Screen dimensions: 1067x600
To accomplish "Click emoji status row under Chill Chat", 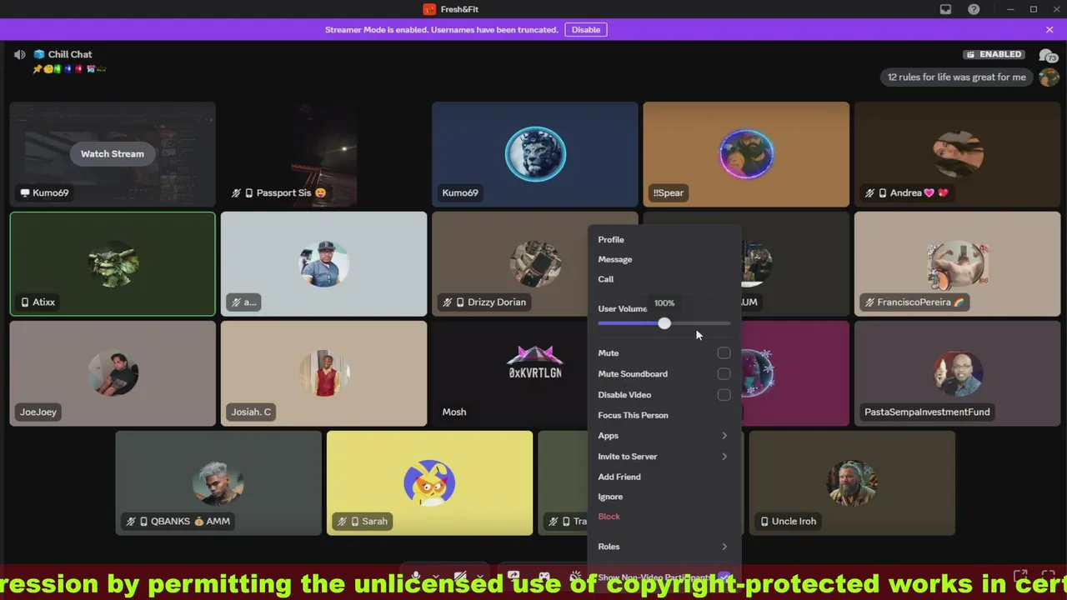I will coord(69,69).
